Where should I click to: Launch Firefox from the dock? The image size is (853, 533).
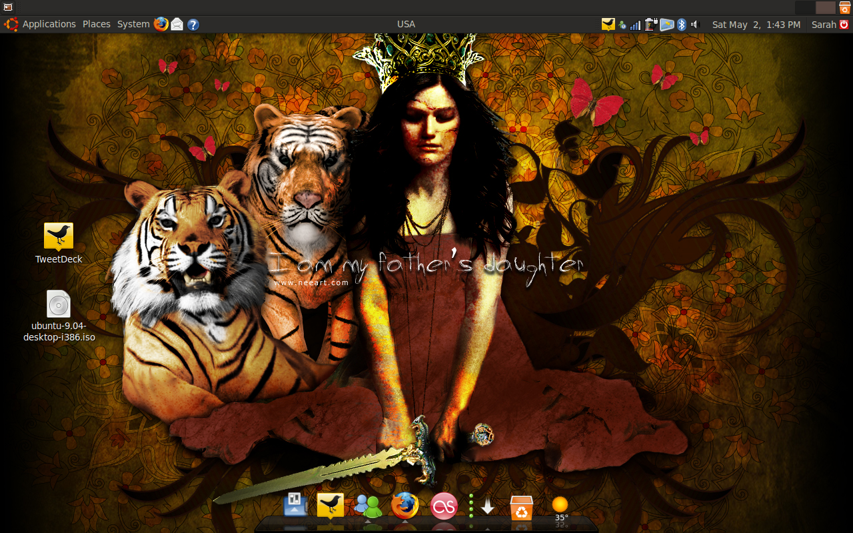click(x=405, y=506)
